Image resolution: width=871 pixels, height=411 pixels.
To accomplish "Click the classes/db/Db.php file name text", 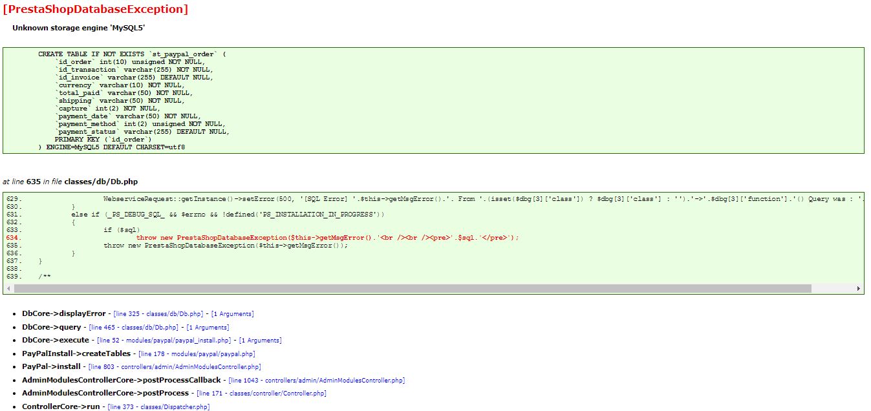I will pos(101,182).
